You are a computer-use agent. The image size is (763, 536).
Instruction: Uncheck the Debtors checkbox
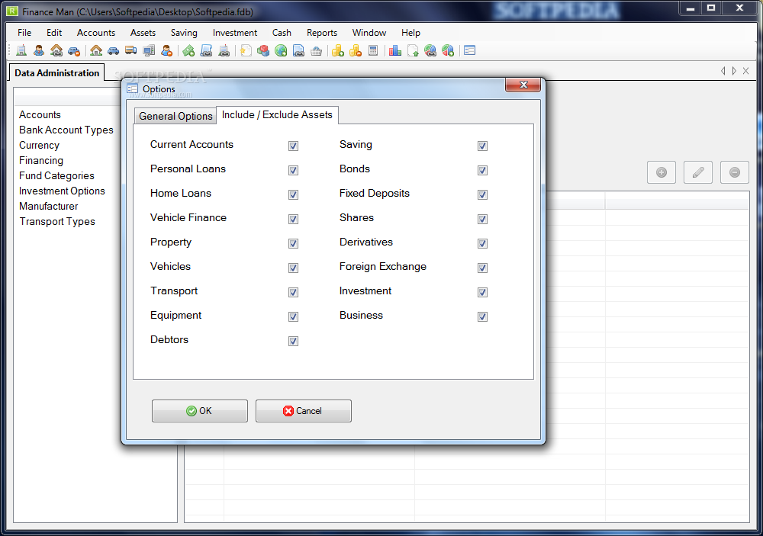[x=293, y=341]
